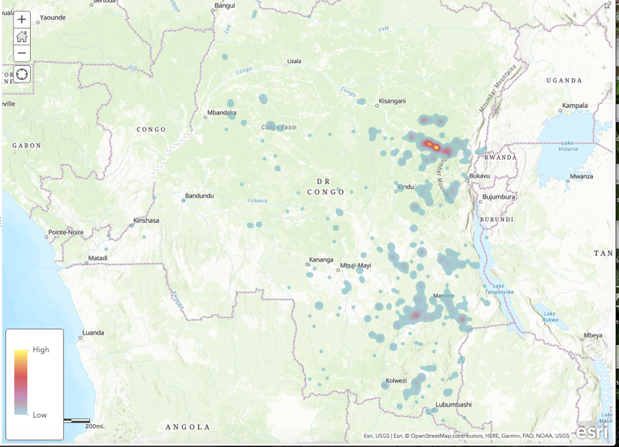
Task: Click the Find my location crosshair button
Action: click(x=22, y=74)
